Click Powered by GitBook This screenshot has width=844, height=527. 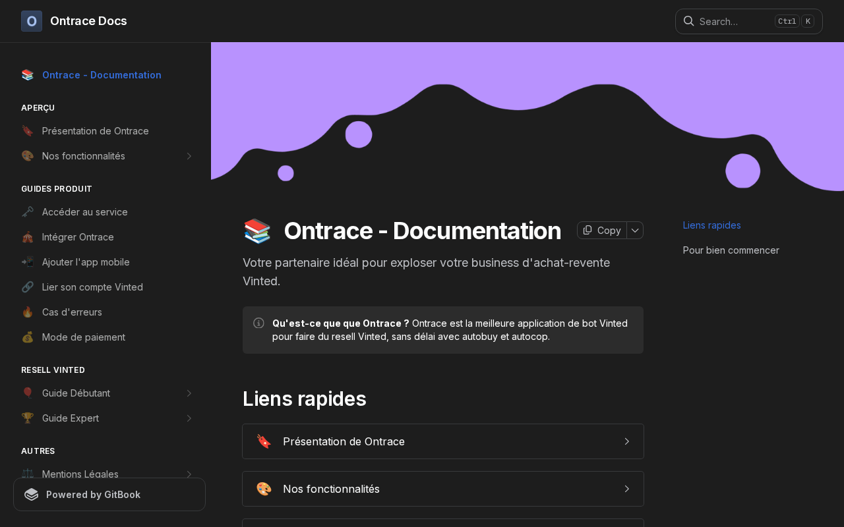[109, 494]
